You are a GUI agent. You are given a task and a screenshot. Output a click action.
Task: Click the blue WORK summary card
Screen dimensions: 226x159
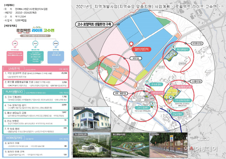(x=56, y=57)
